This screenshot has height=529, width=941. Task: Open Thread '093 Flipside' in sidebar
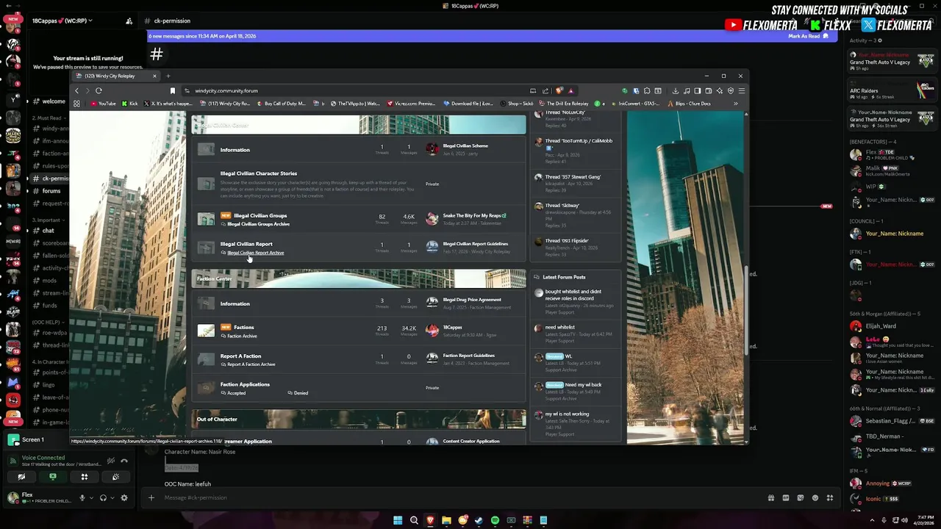tap(567, 241)
